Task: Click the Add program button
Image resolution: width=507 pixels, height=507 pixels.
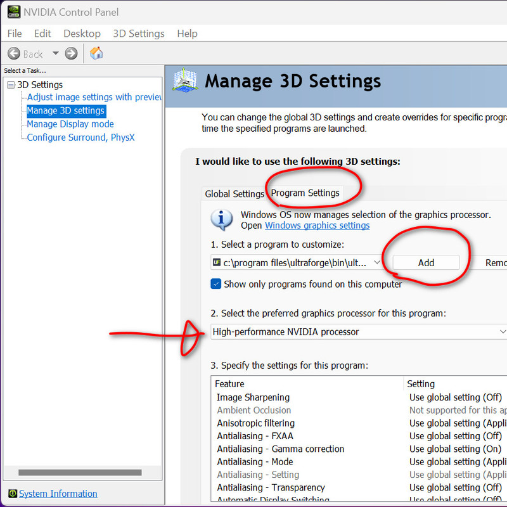Action: tap(426, 262)
